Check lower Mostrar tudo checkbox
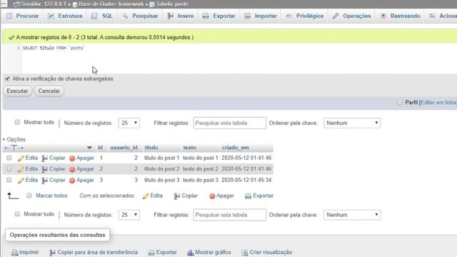Viewport: 457px width, 257px height. pos(17,214)
